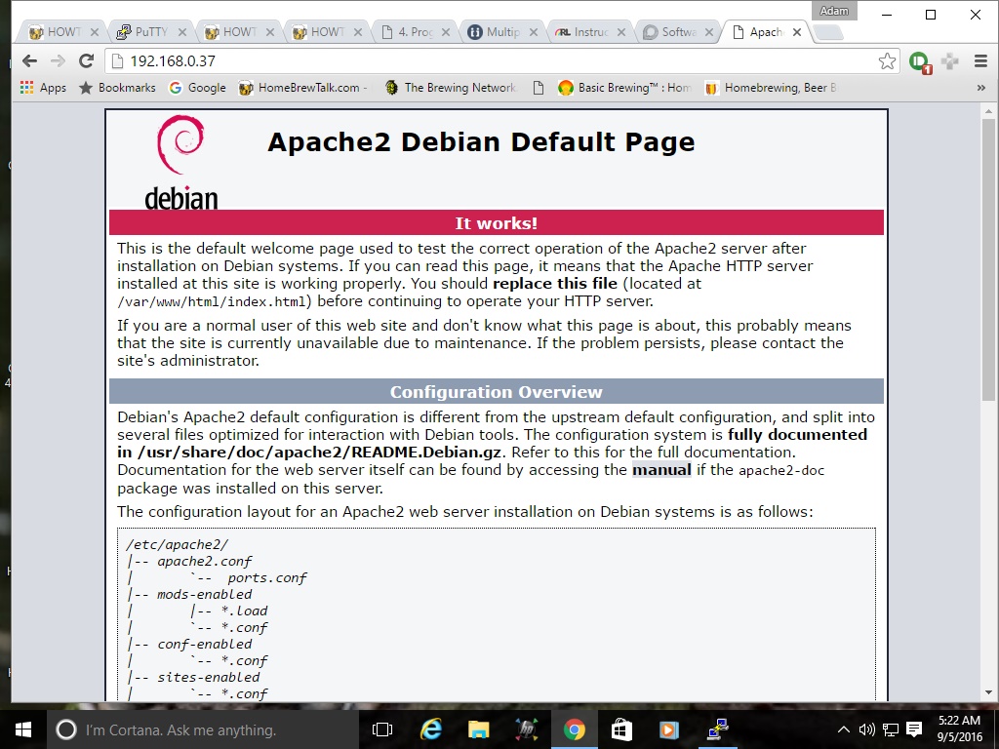Launch Internet Explorer from taskbar
This screenshot has width=999, height=749.
click(431, 729)
